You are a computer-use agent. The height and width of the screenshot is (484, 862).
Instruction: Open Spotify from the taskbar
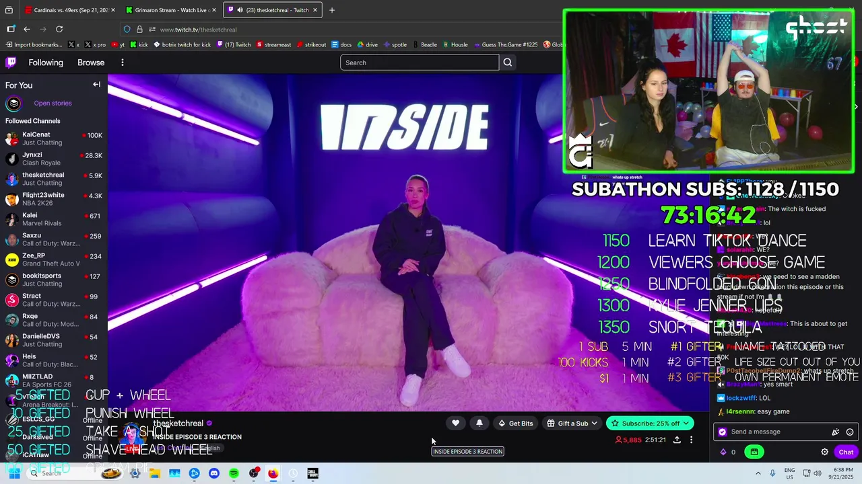point(234,473)
